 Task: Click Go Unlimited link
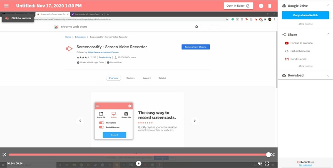tap(306, 165)
